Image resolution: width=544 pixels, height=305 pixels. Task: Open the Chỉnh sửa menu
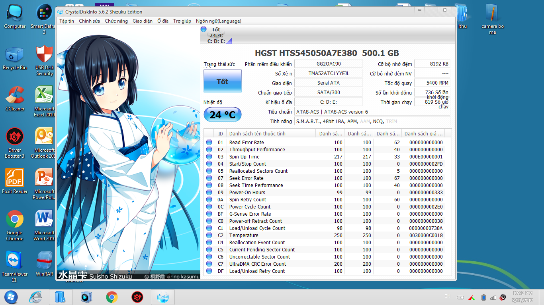89,21
